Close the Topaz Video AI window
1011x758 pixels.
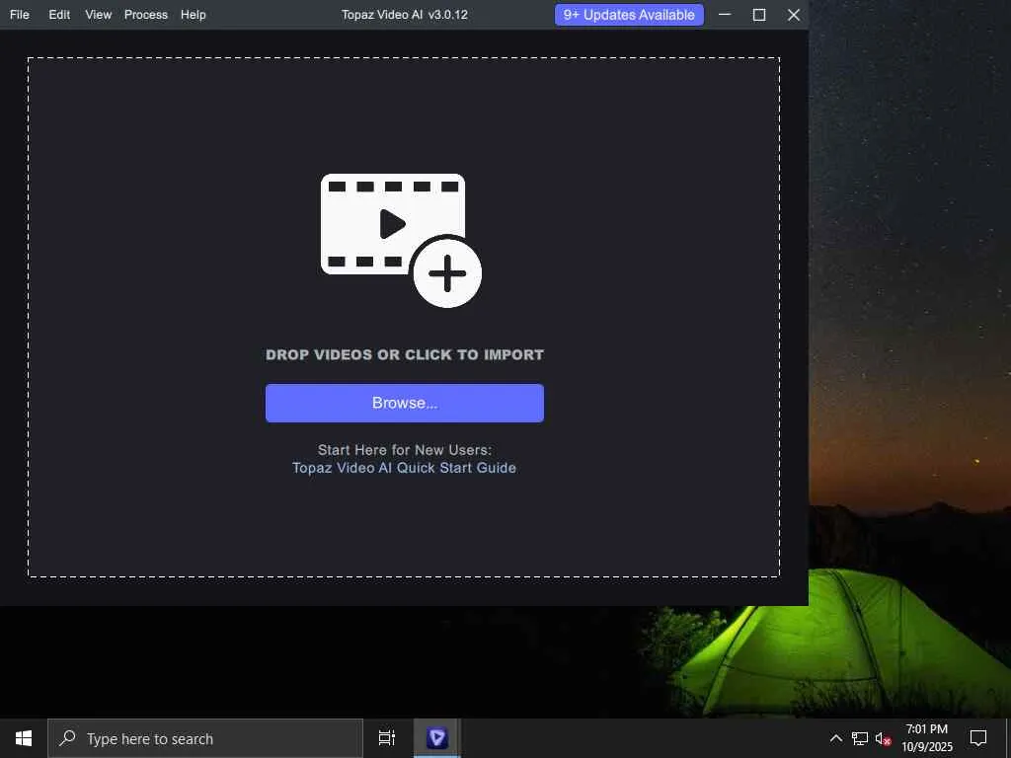[794, 14]
